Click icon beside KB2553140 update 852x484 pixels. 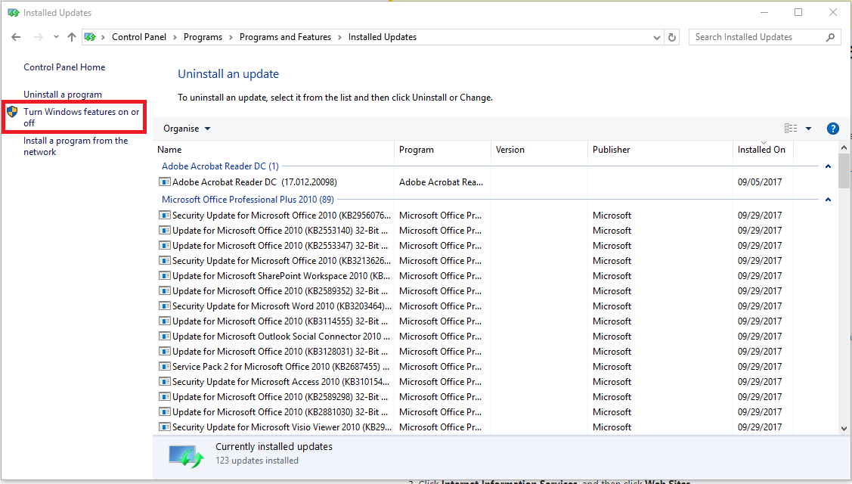(x=164, y=230)
